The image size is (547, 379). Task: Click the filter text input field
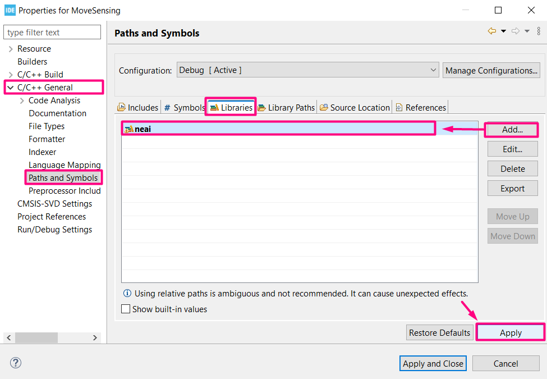53,33
